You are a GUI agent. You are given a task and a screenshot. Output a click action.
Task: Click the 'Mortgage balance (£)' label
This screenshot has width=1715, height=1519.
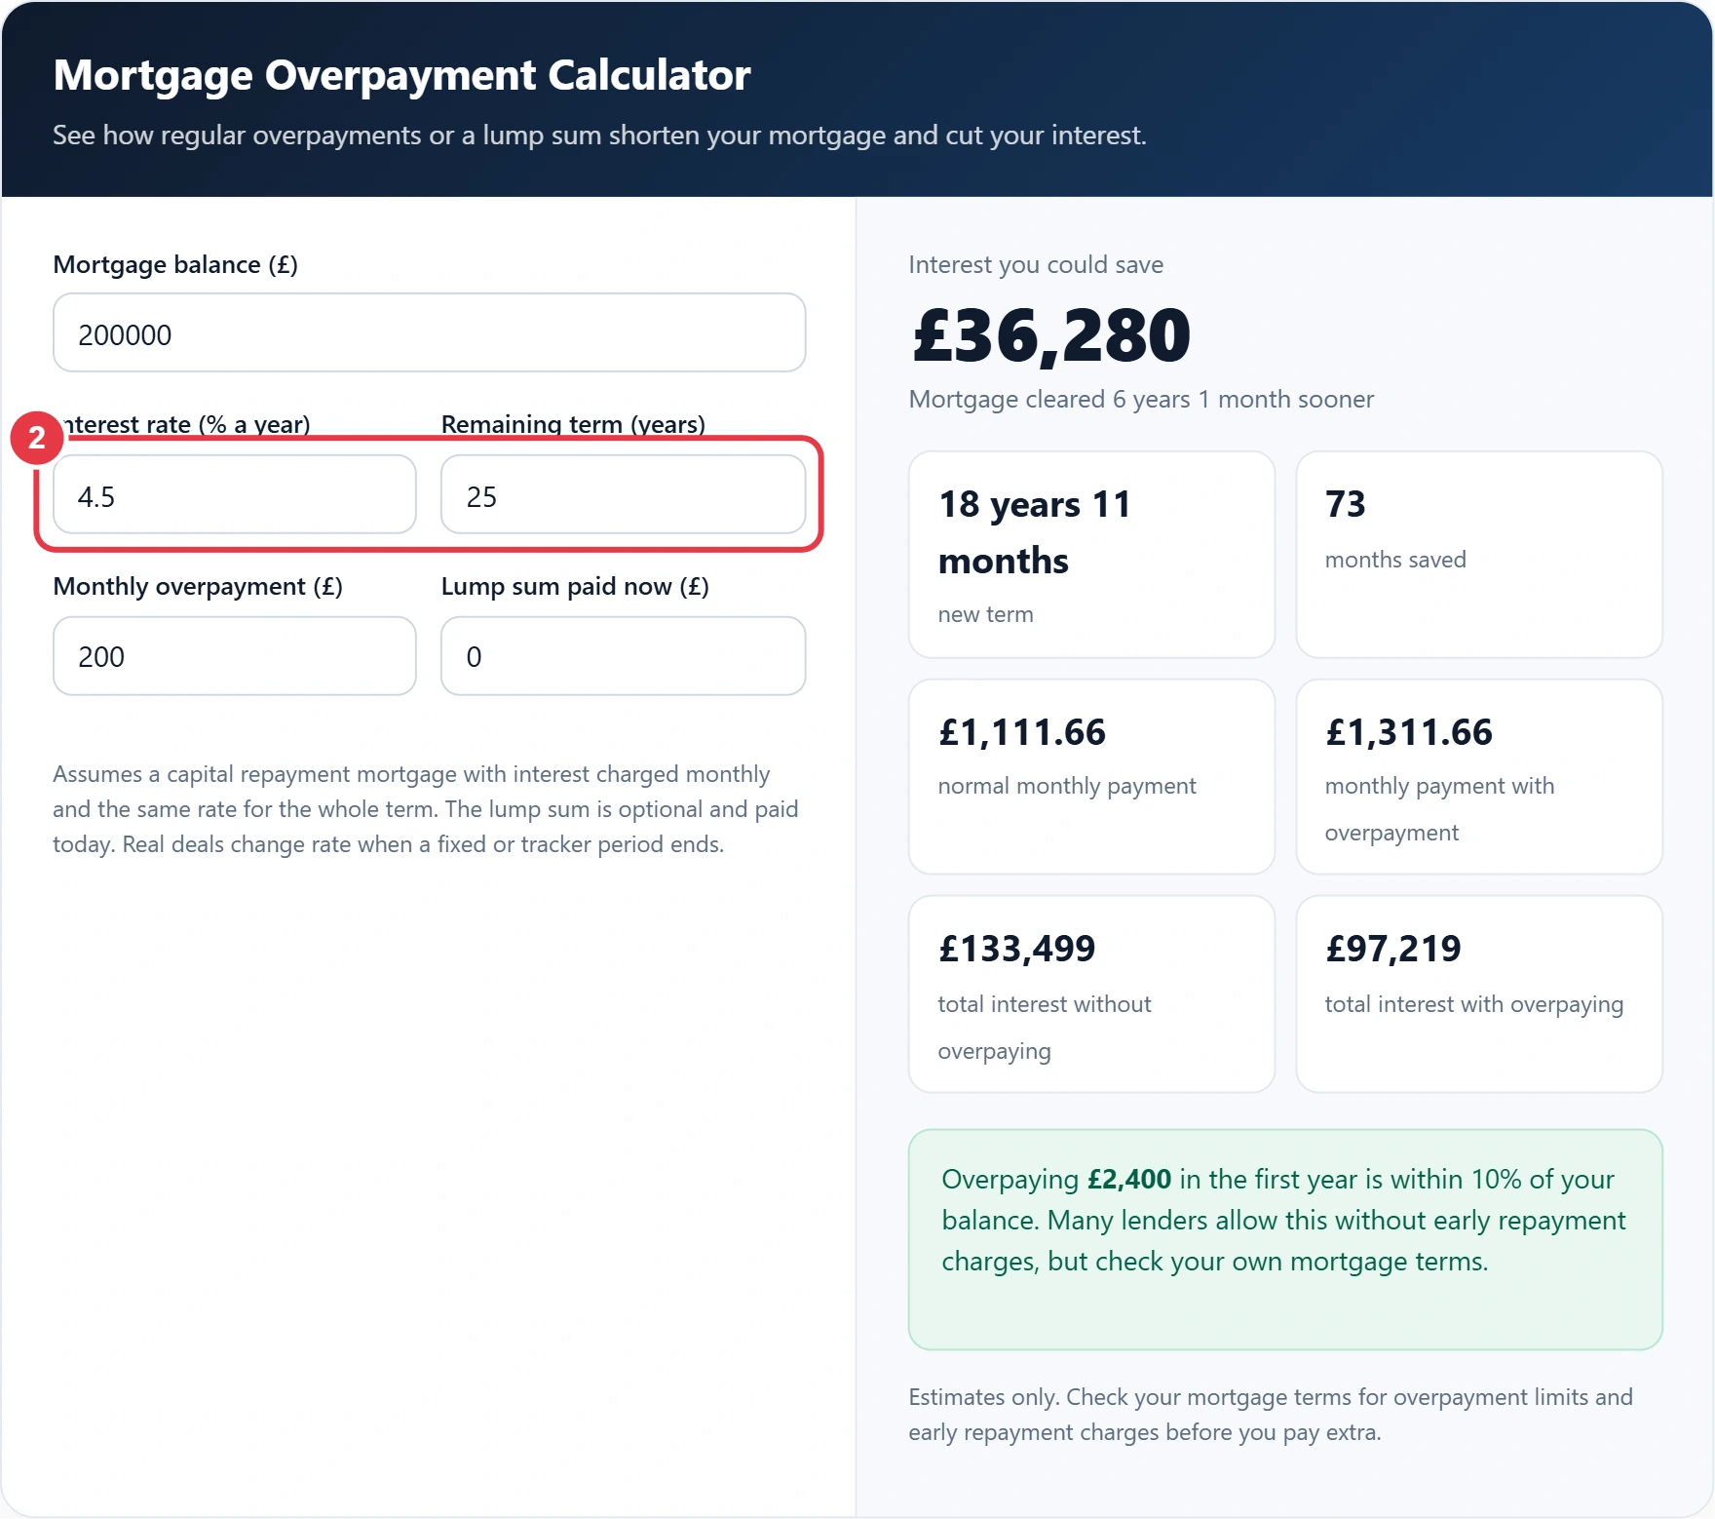pos(175,264)
